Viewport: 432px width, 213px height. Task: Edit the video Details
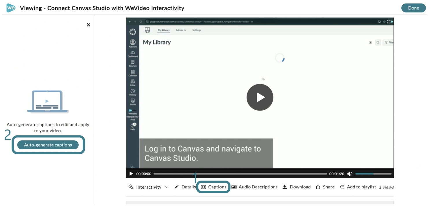coord(185,187)
